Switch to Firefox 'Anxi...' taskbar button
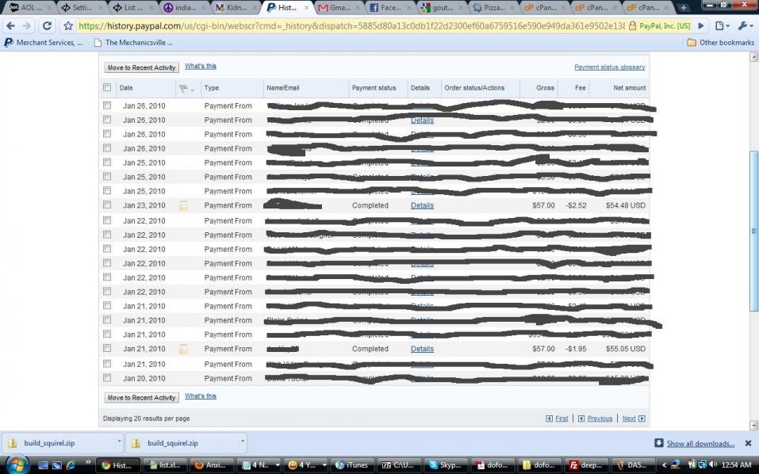This screenshot has height=474, width=759. point(210,464)
